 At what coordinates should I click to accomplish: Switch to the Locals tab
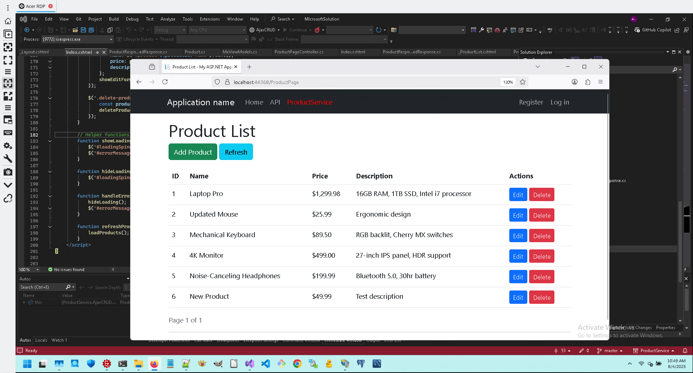pyautogui.click(x=41, y=340)
